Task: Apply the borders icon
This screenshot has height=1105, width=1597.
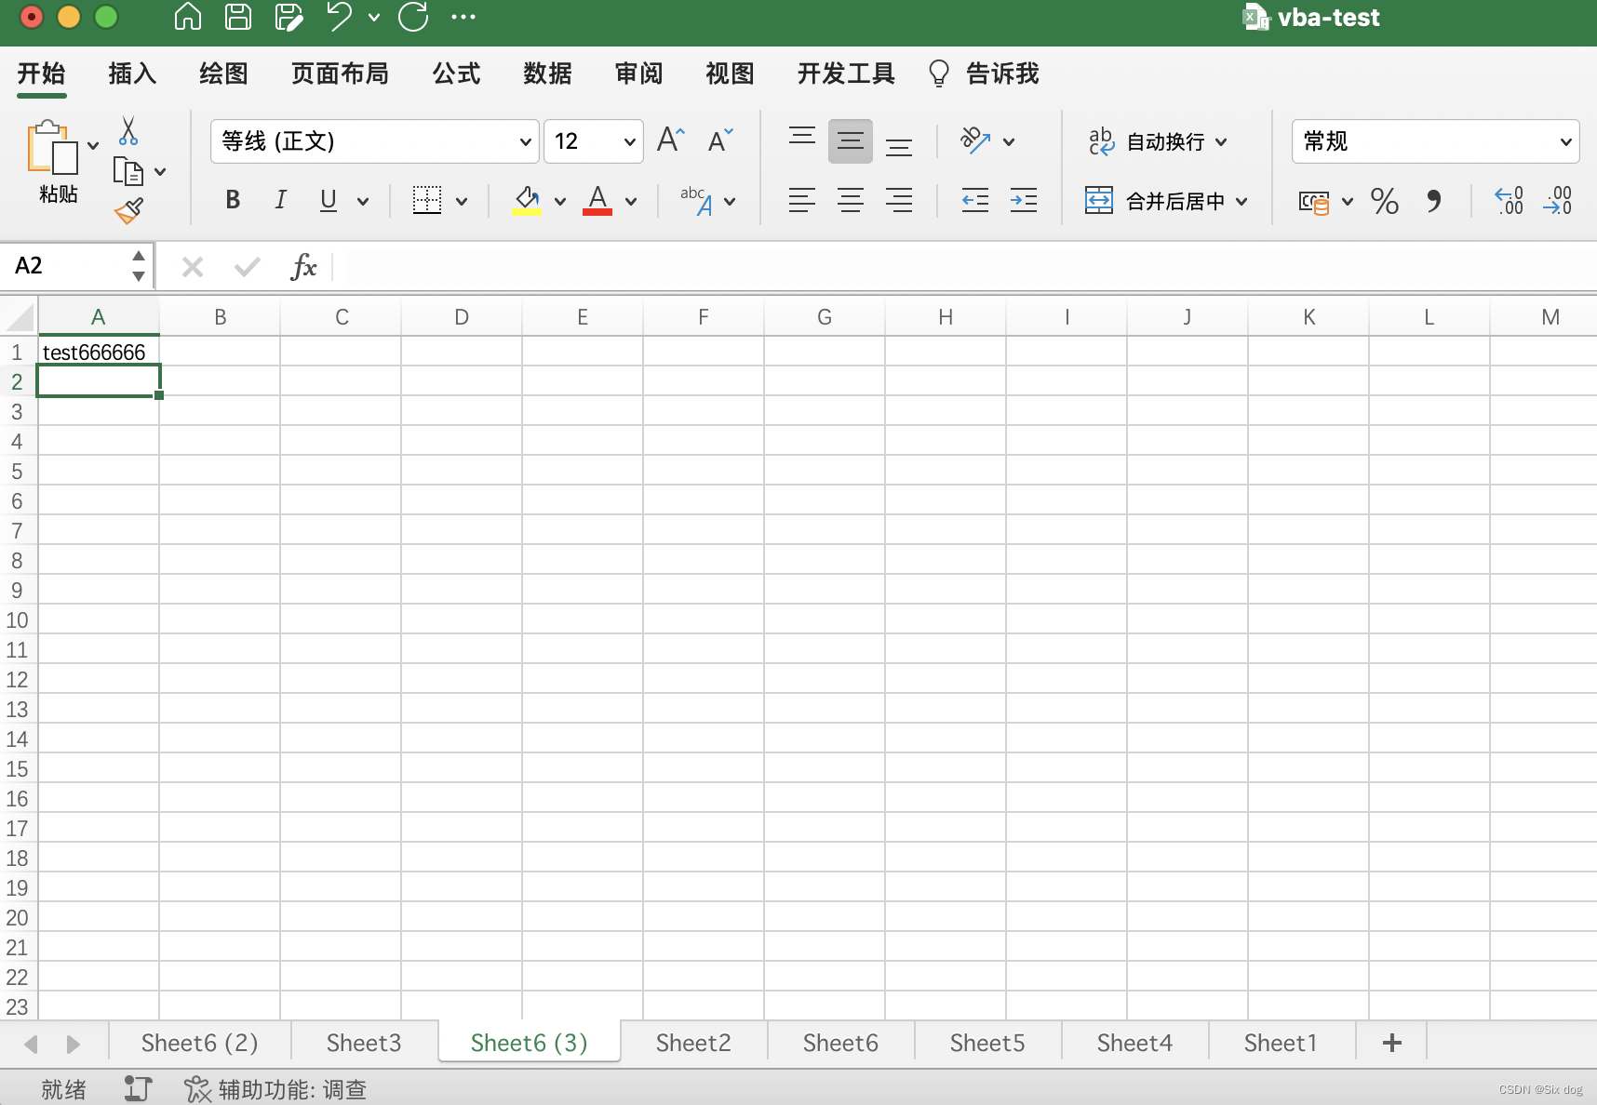Action: click(x=427, y=200)
